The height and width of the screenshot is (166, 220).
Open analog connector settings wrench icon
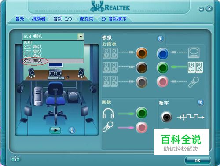[x=161, y=39]
